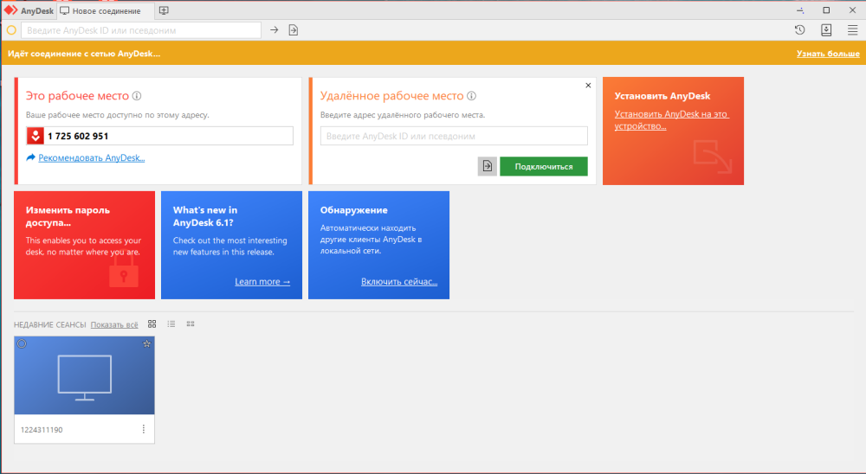Click the status circle on session 1224311190
This screenshot has height=474, width=866.
pyautogui.click(x=22, y=343)
